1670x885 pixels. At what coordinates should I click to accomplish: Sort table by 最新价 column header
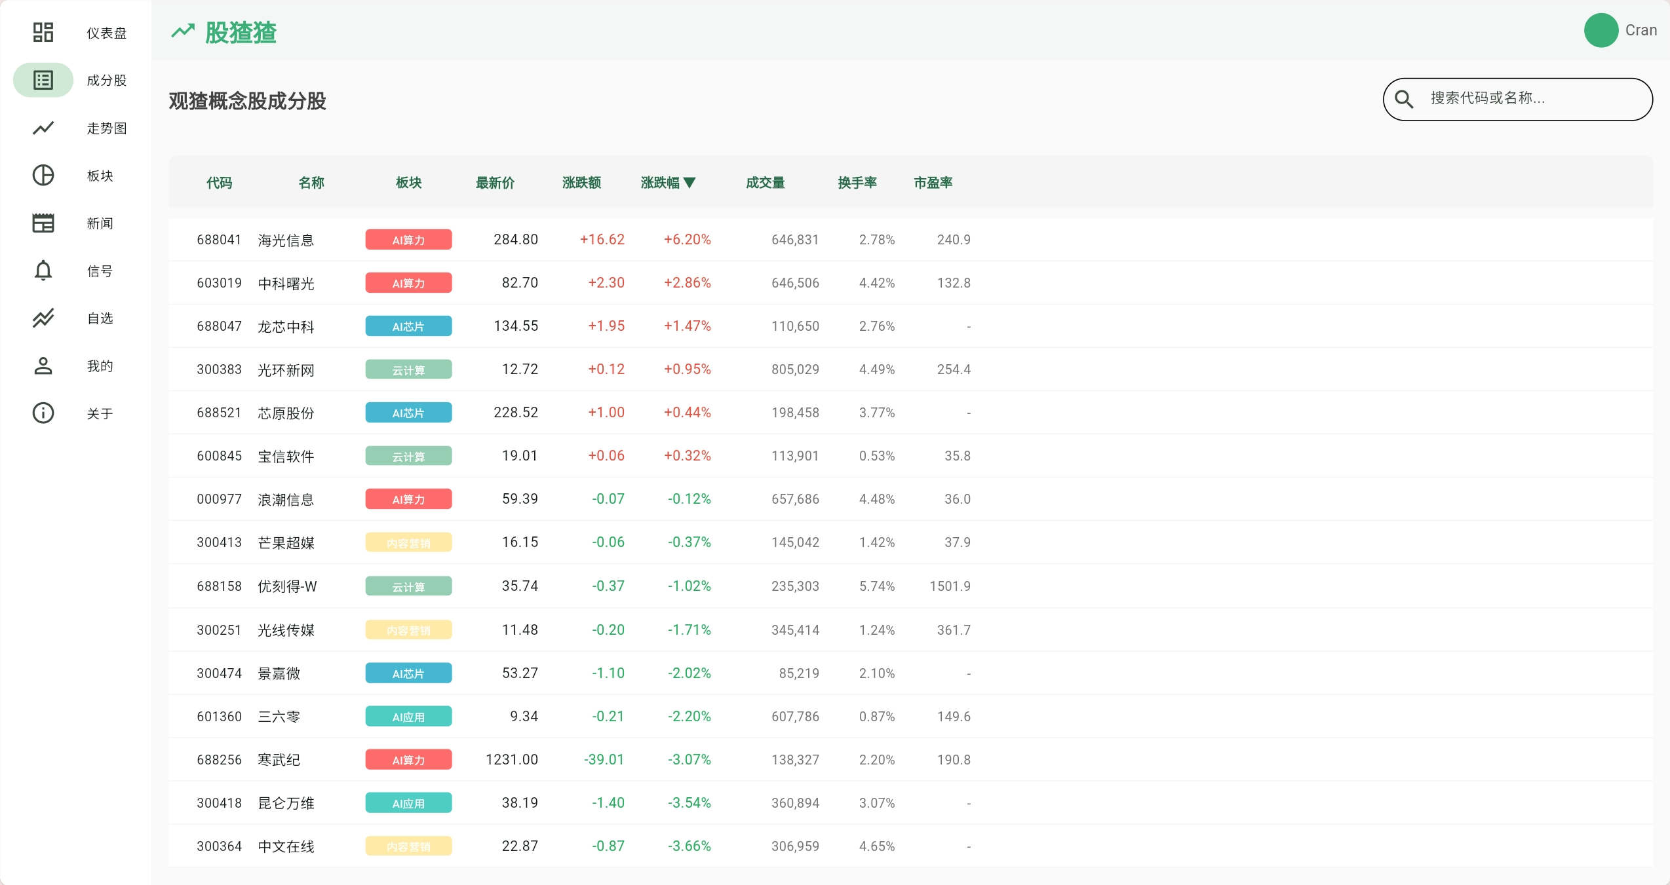495,183
